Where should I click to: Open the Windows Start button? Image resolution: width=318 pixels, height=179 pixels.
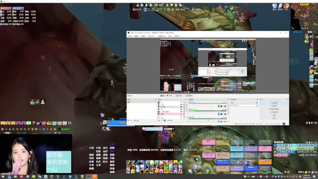click(x=3, y=177)
